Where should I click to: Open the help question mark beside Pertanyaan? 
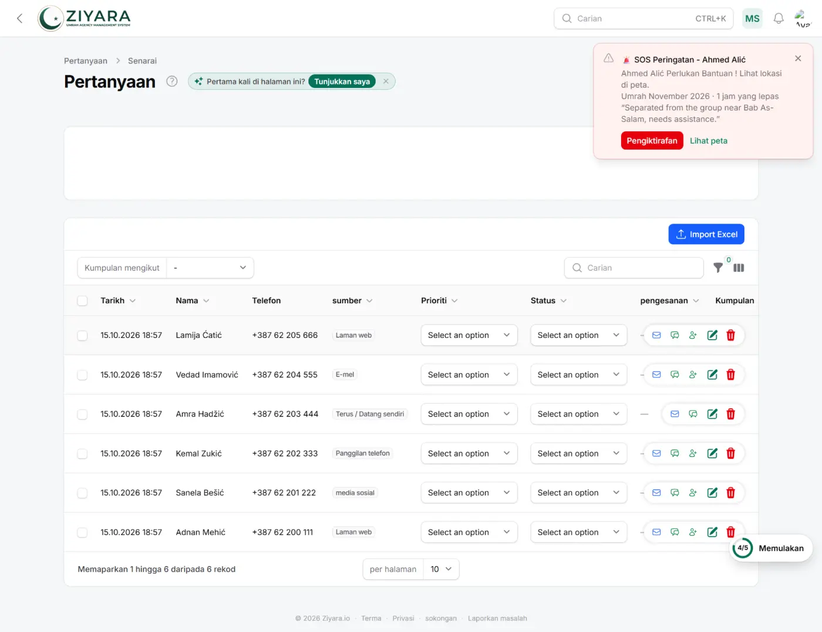[172, 82]
